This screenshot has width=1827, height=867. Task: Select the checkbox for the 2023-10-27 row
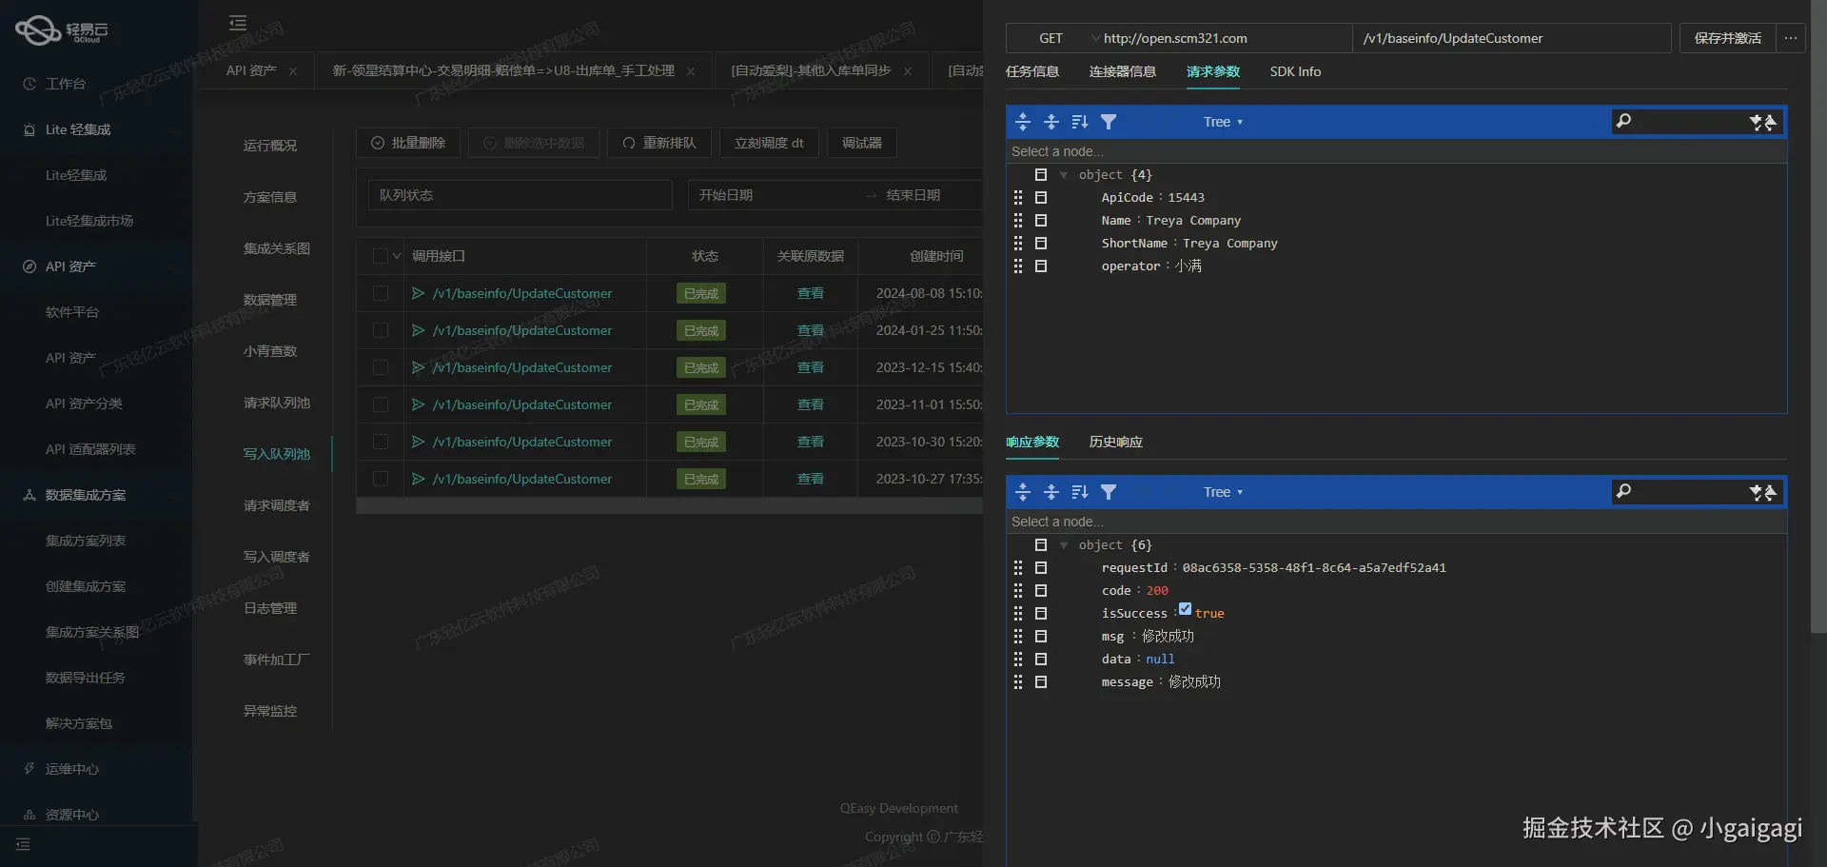click(x=381, y=479)
